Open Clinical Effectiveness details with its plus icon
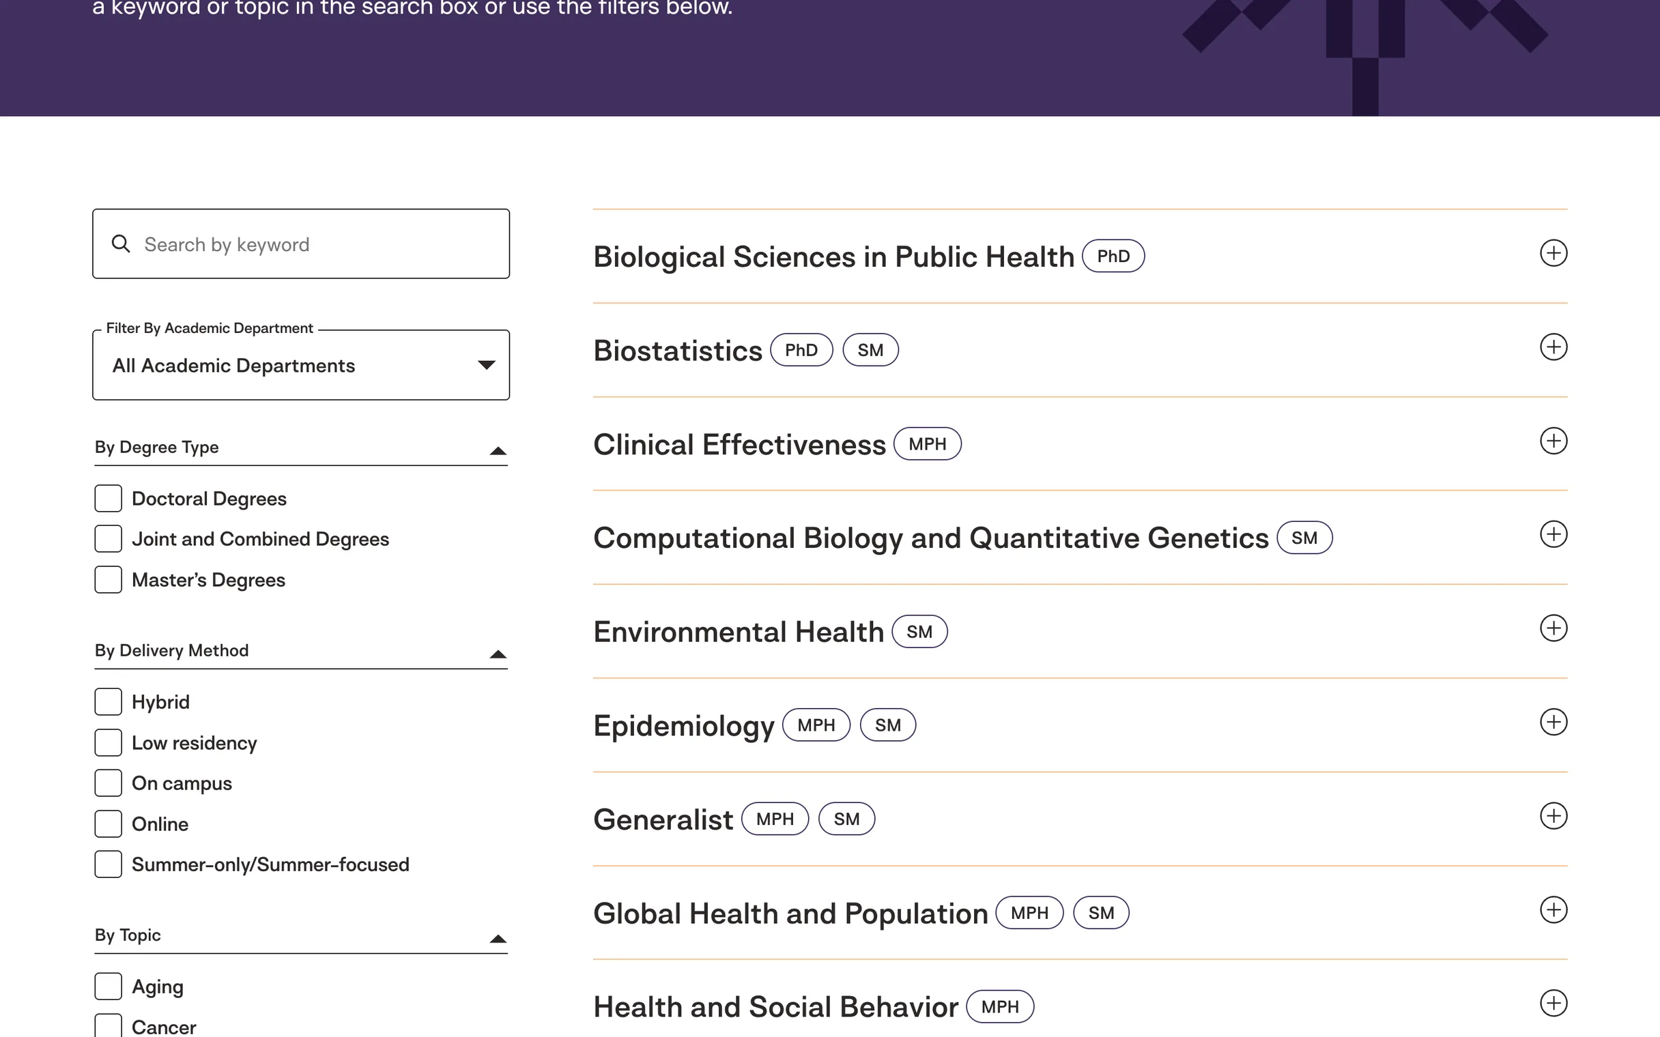Image resolution: width=1660 pixels, height=1037 pixels. (x=1553, y=441)
